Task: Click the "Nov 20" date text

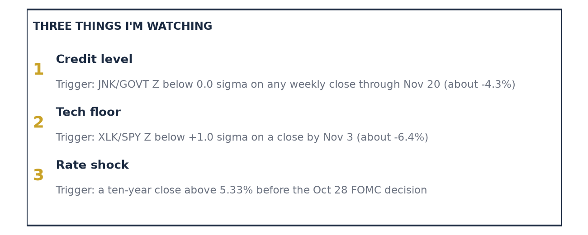Action: [x=422, y=85]
